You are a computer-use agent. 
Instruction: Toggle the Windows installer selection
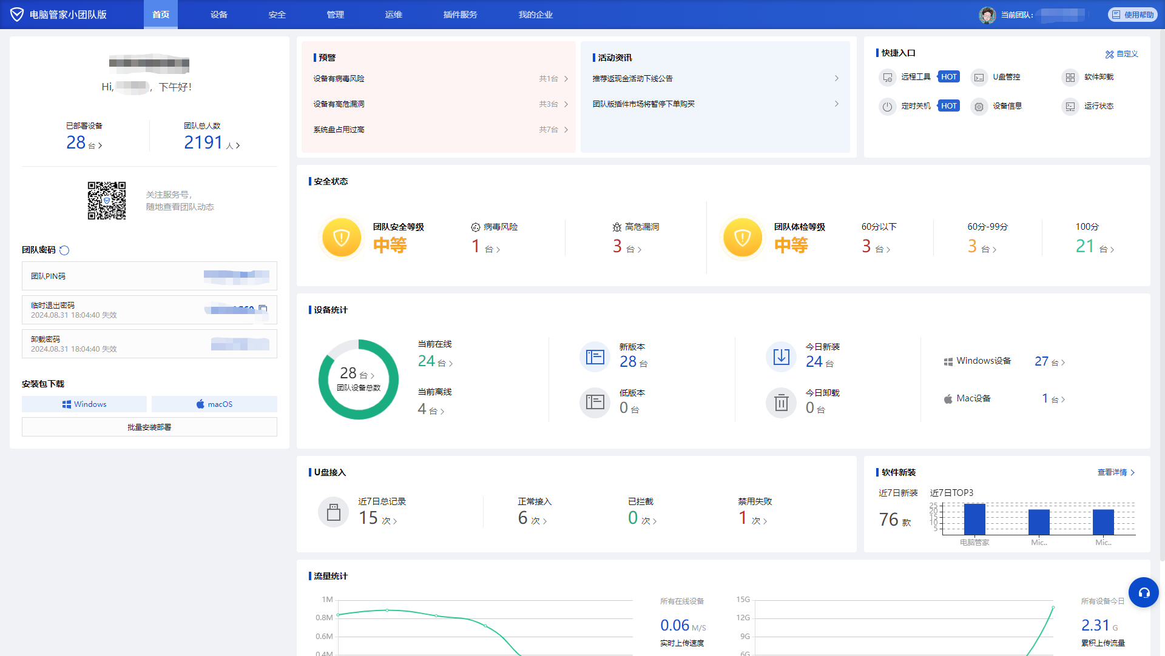pos(84,404)
